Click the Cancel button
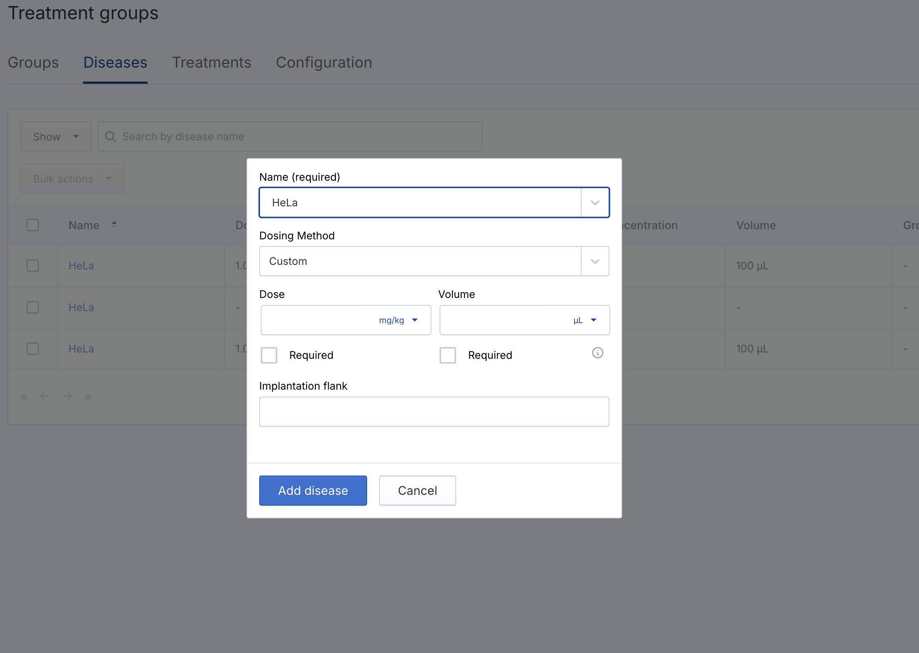This screenshot has width=919, height=653. tap(417, 491)
